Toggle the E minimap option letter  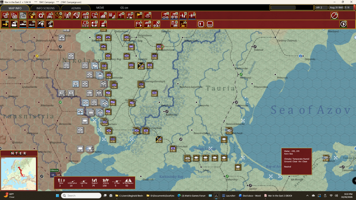pyautogui.click(x=21, y=153)
